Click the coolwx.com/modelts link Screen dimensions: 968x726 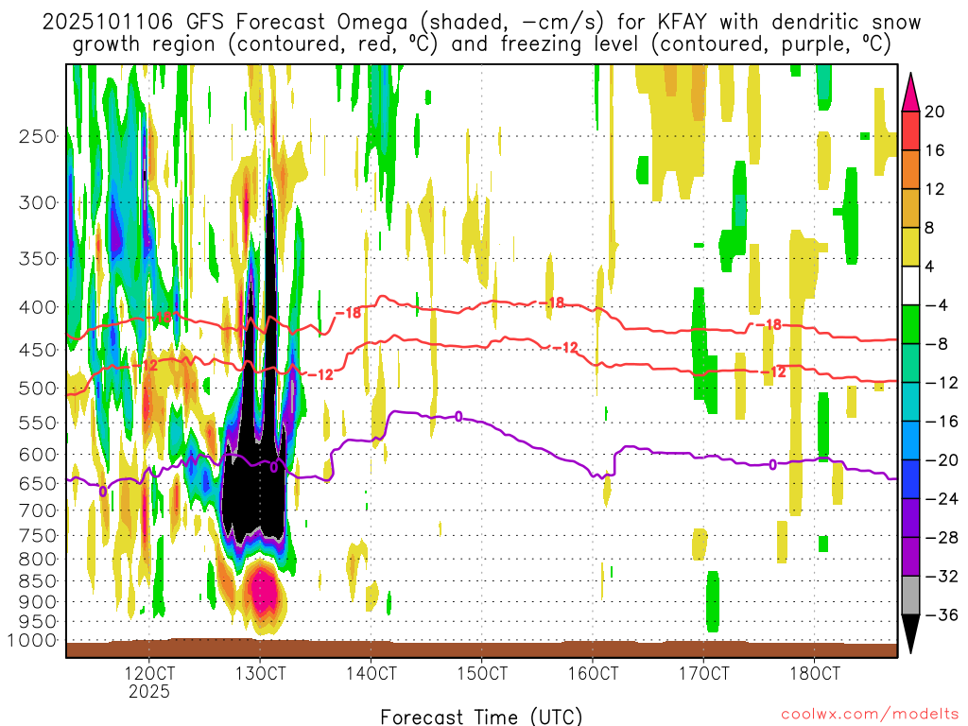(870, 714)
